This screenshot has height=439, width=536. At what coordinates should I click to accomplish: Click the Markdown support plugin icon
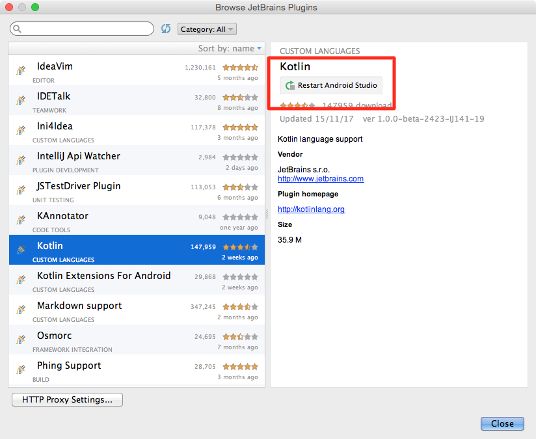coord(21,310)
